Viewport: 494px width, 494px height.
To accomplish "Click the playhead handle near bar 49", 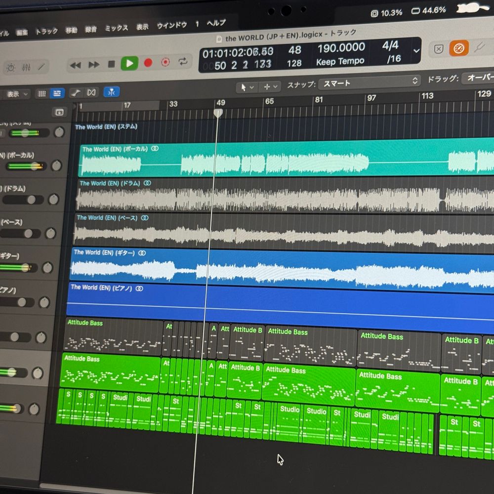I will [218, 113].
